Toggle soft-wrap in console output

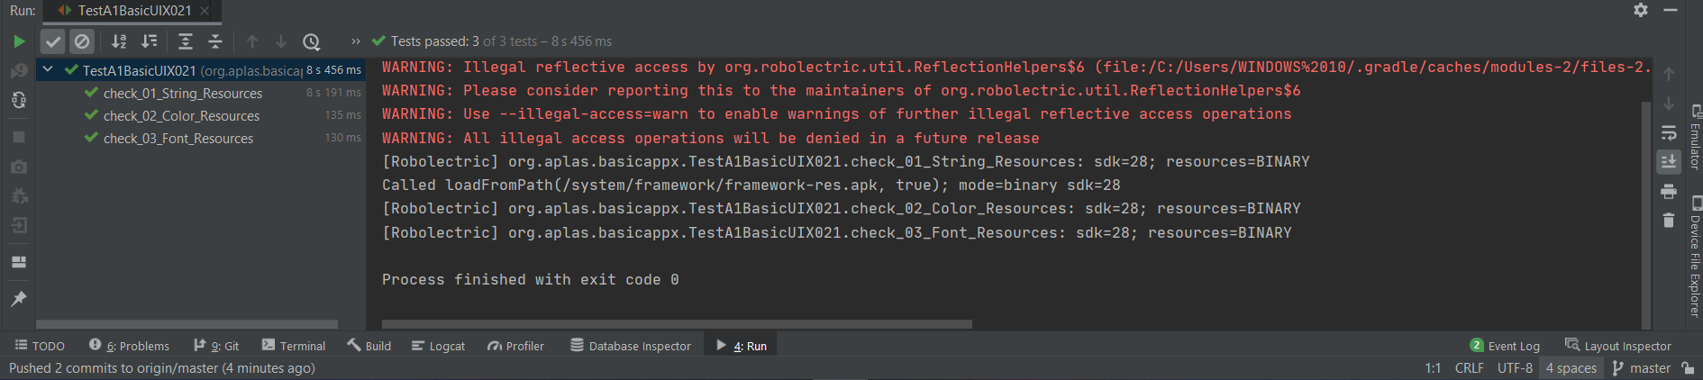[x=1669, y=133]
